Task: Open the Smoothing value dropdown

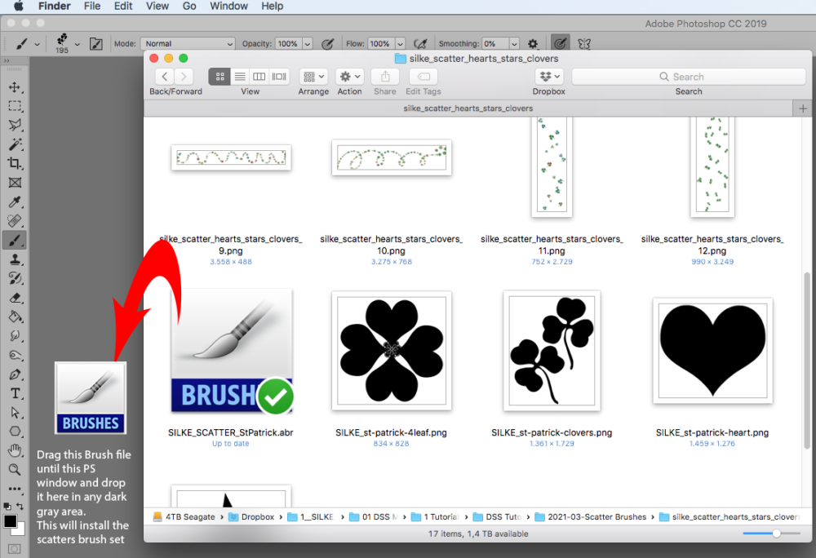Action: [514, 44]
